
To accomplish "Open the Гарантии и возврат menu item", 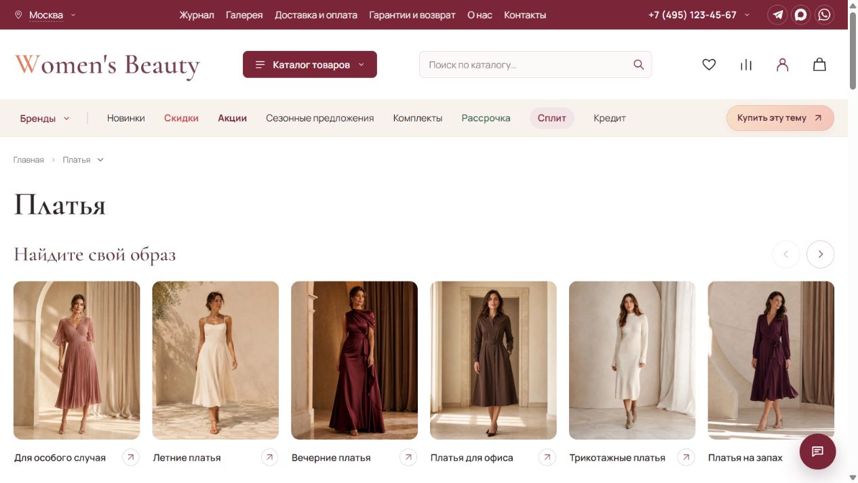I will click(412, 15).
